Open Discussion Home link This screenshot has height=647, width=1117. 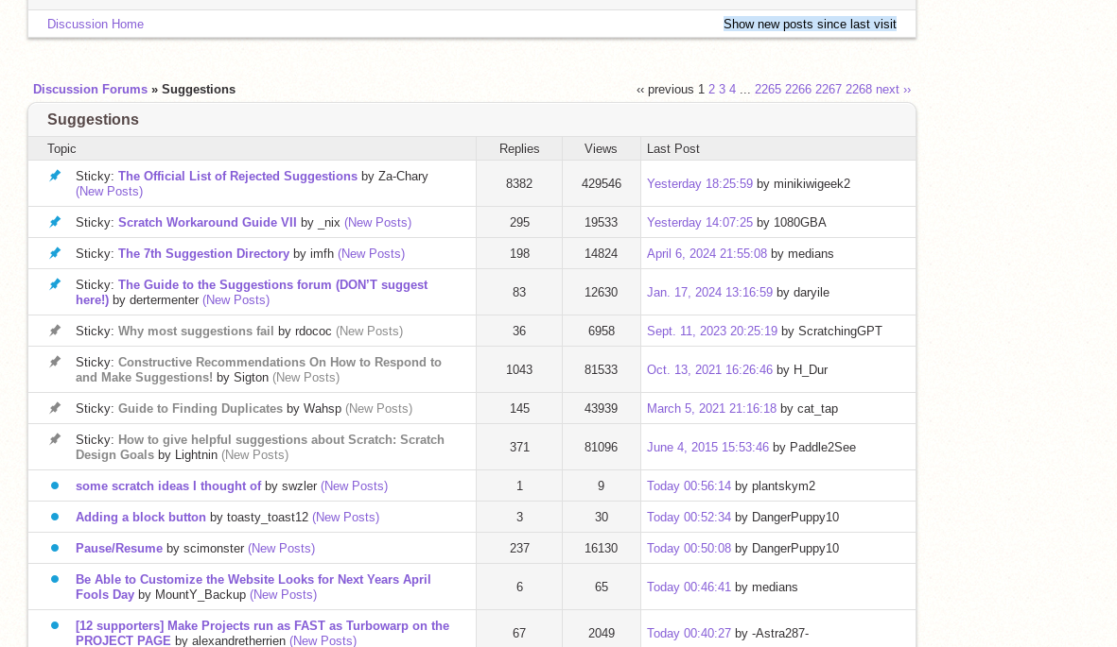[x=96, y=24]
